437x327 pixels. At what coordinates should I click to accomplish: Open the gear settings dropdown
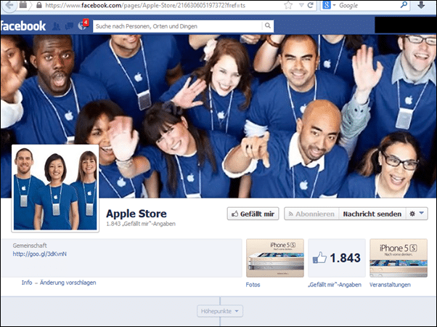(417, 214)
